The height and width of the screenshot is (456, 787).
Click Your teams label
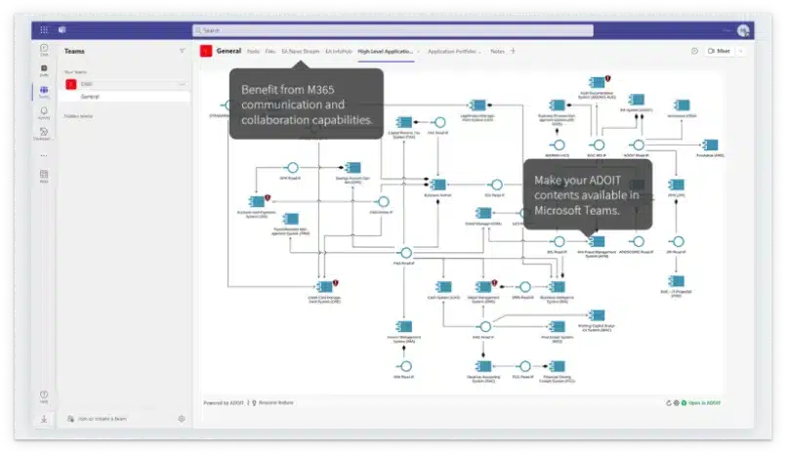tap(75, 72)
